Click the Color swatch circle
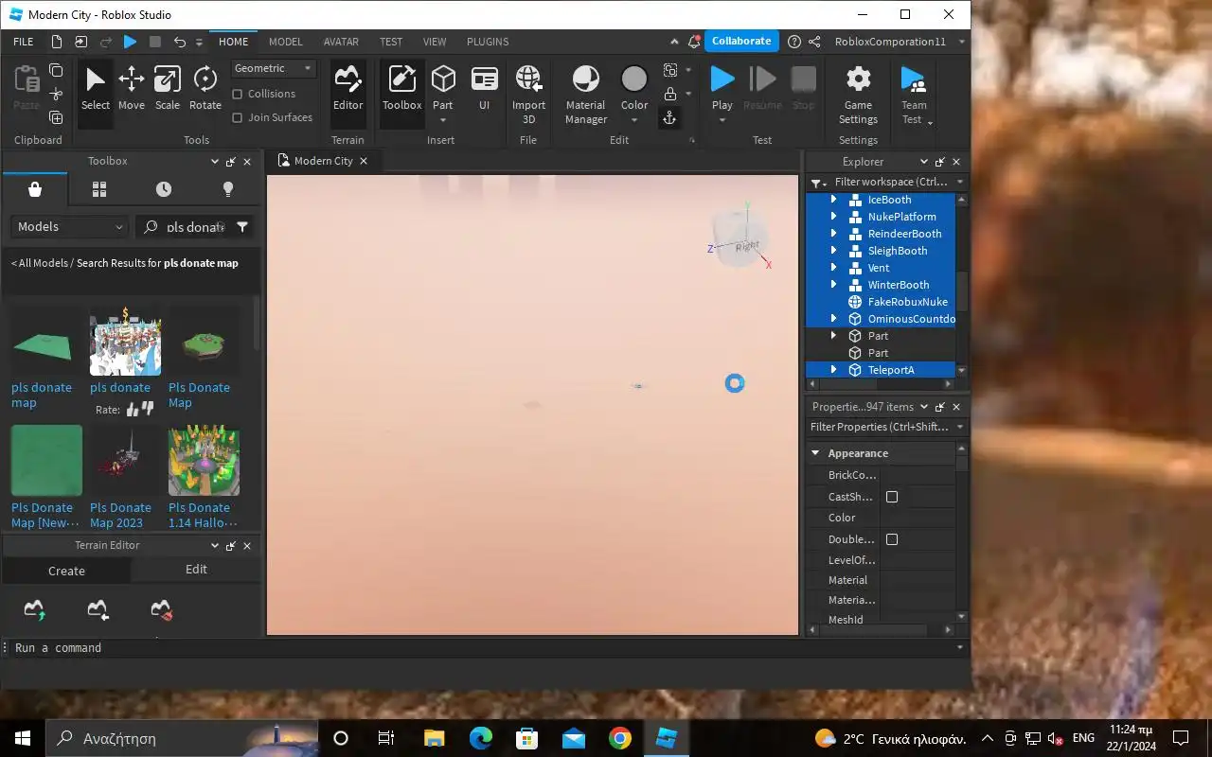 pyautogui.click(x=634, y=79)
